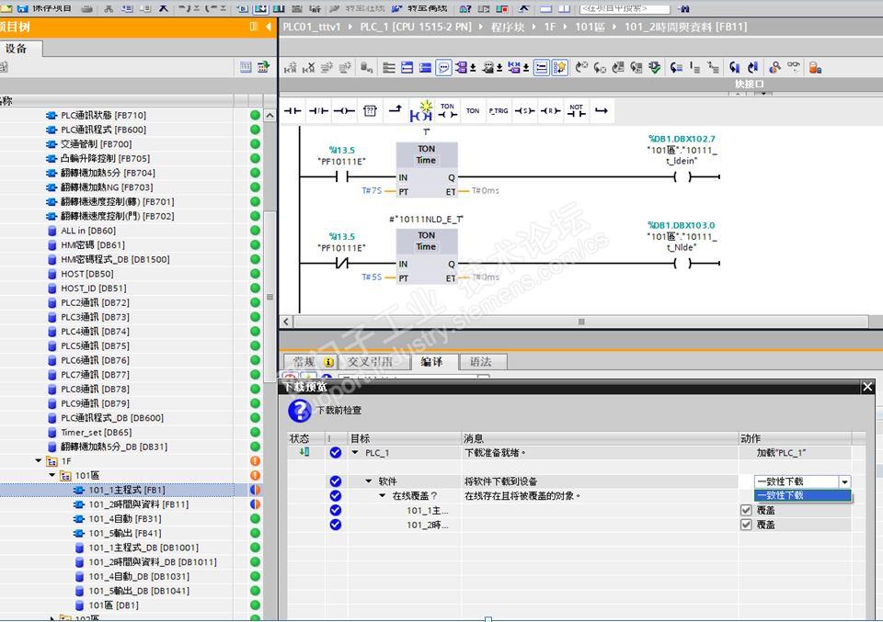The width and height of the screenshot is (883, 622).
Task: Select Timer_set [DB65] data block
Action: click(97, 433)
